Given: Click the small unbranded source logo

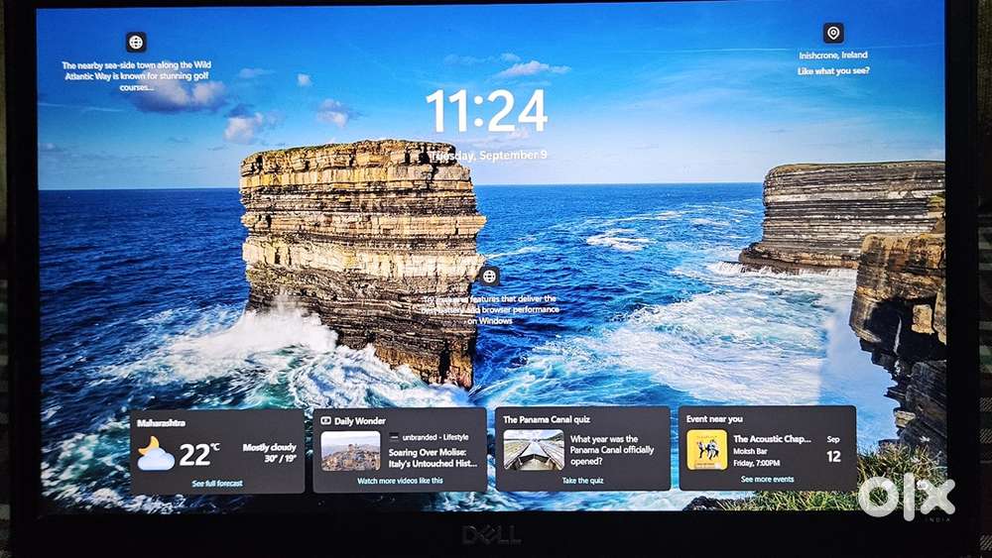Looking at the screenshot, I should coord(394,437).
